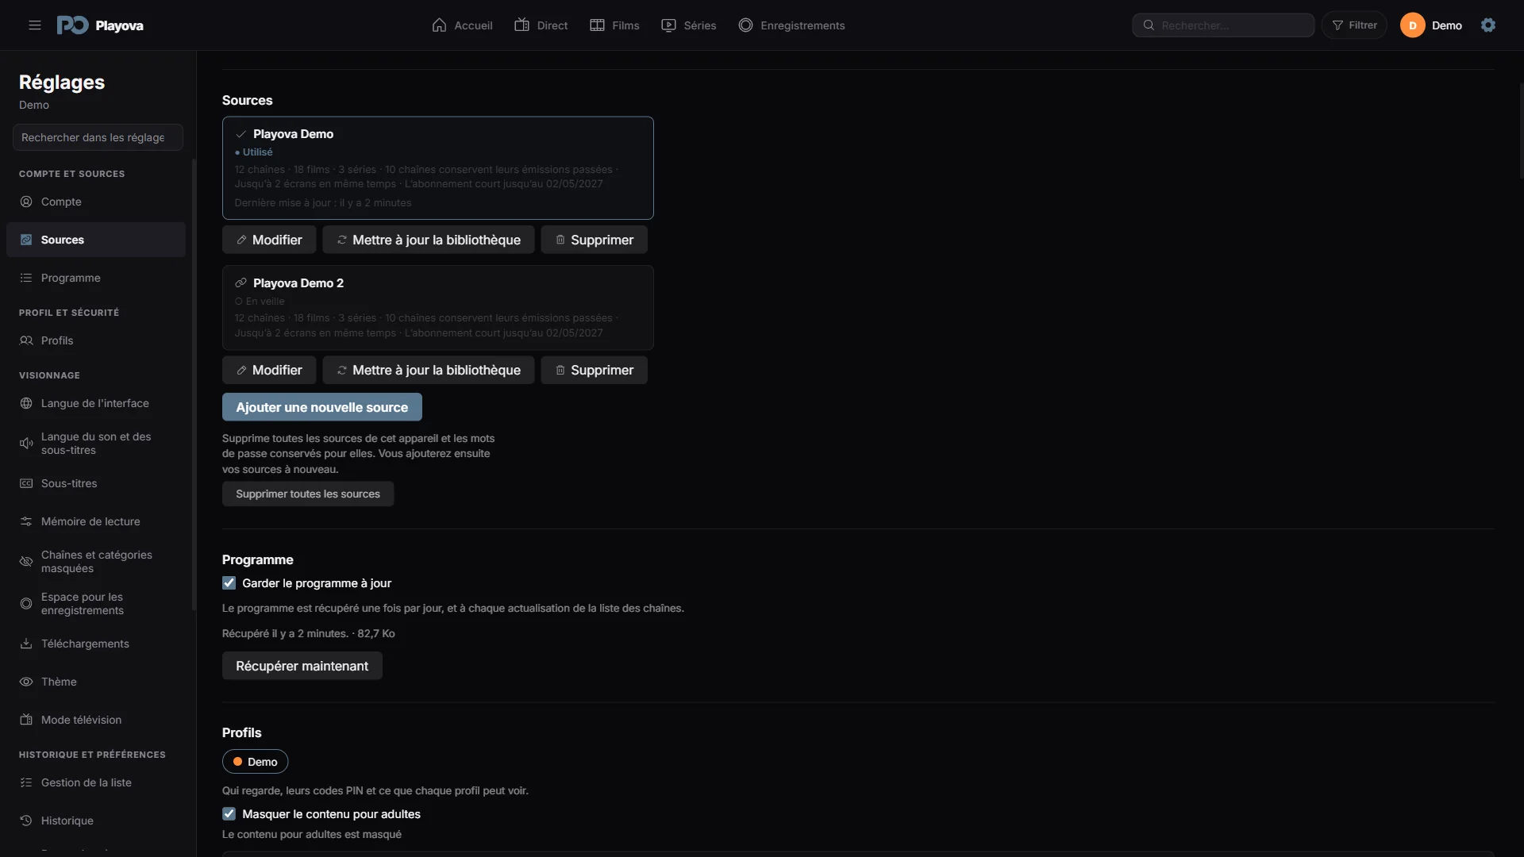
Task: Toggle Masquer le contenu pour adultes
Action: coord(229,814)
